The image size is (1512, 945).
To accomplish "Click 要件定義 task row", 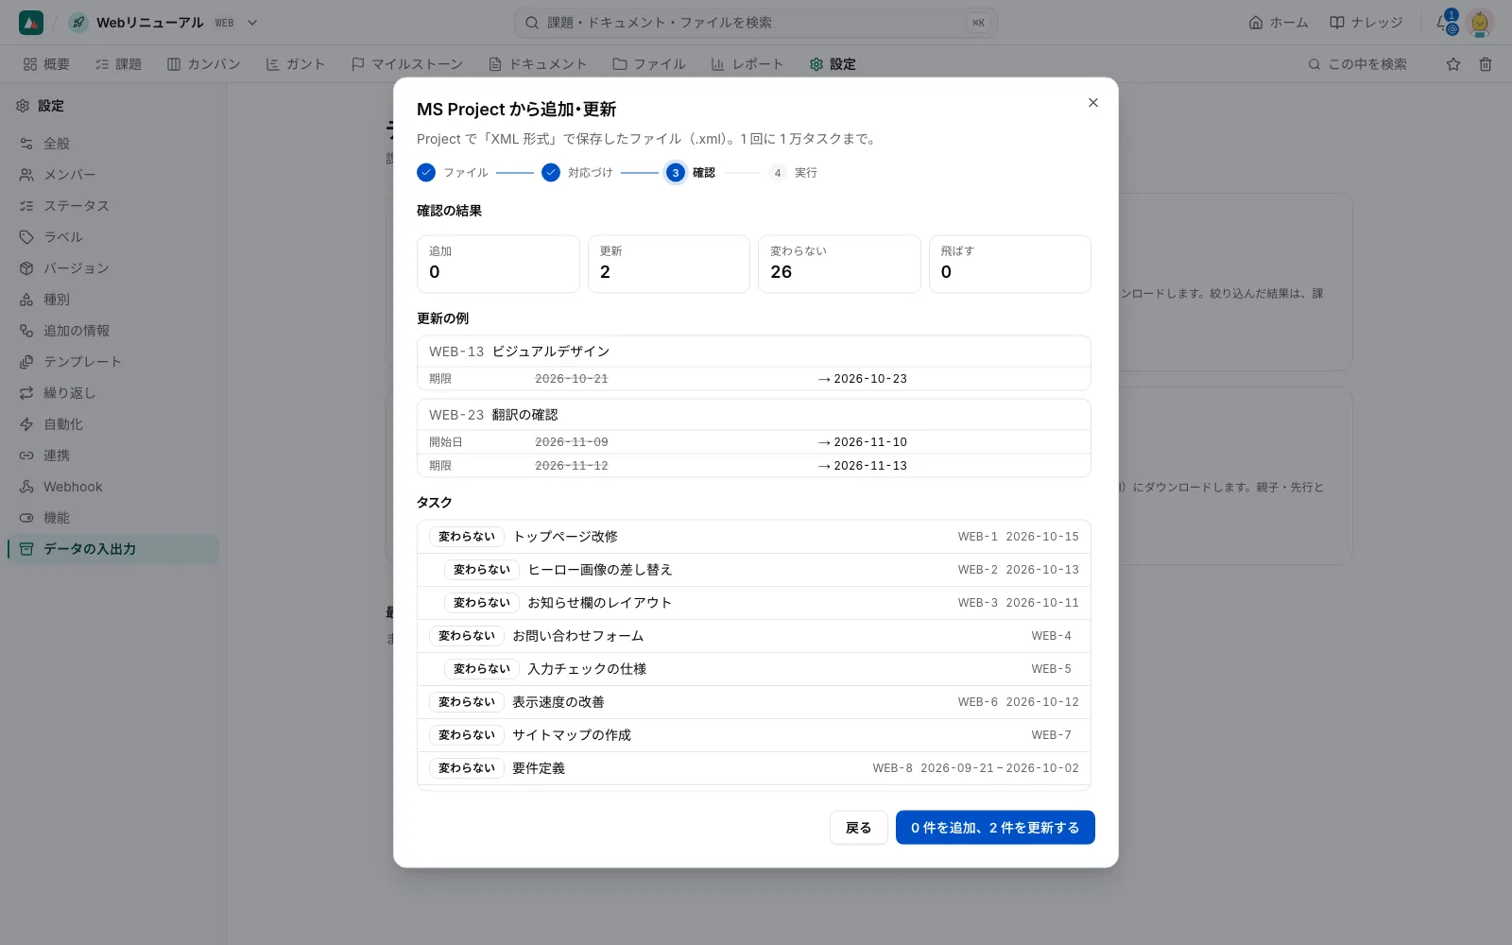I will pos(754,768).
